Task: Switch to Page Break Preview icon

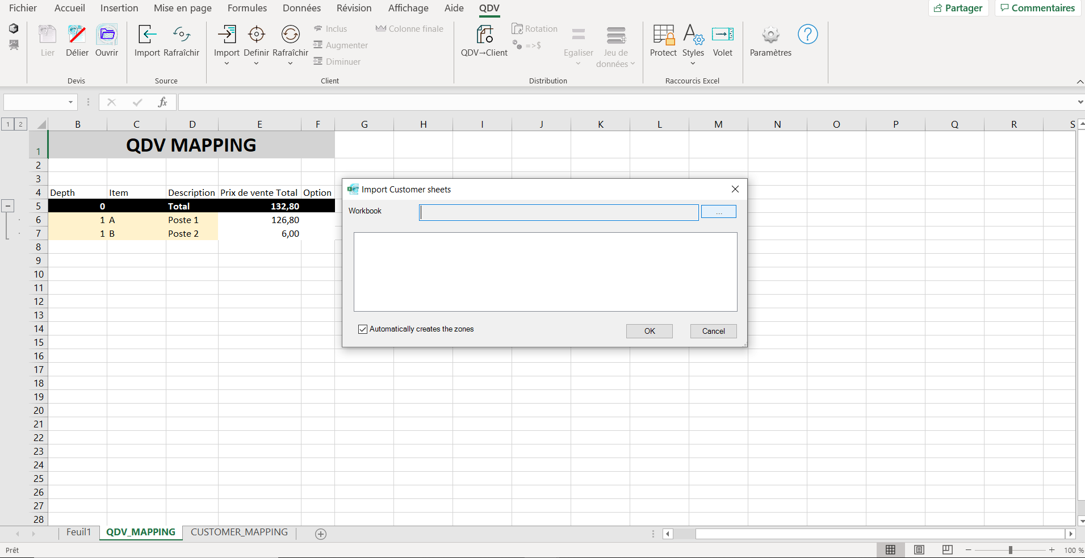Action: coord(948,549)
